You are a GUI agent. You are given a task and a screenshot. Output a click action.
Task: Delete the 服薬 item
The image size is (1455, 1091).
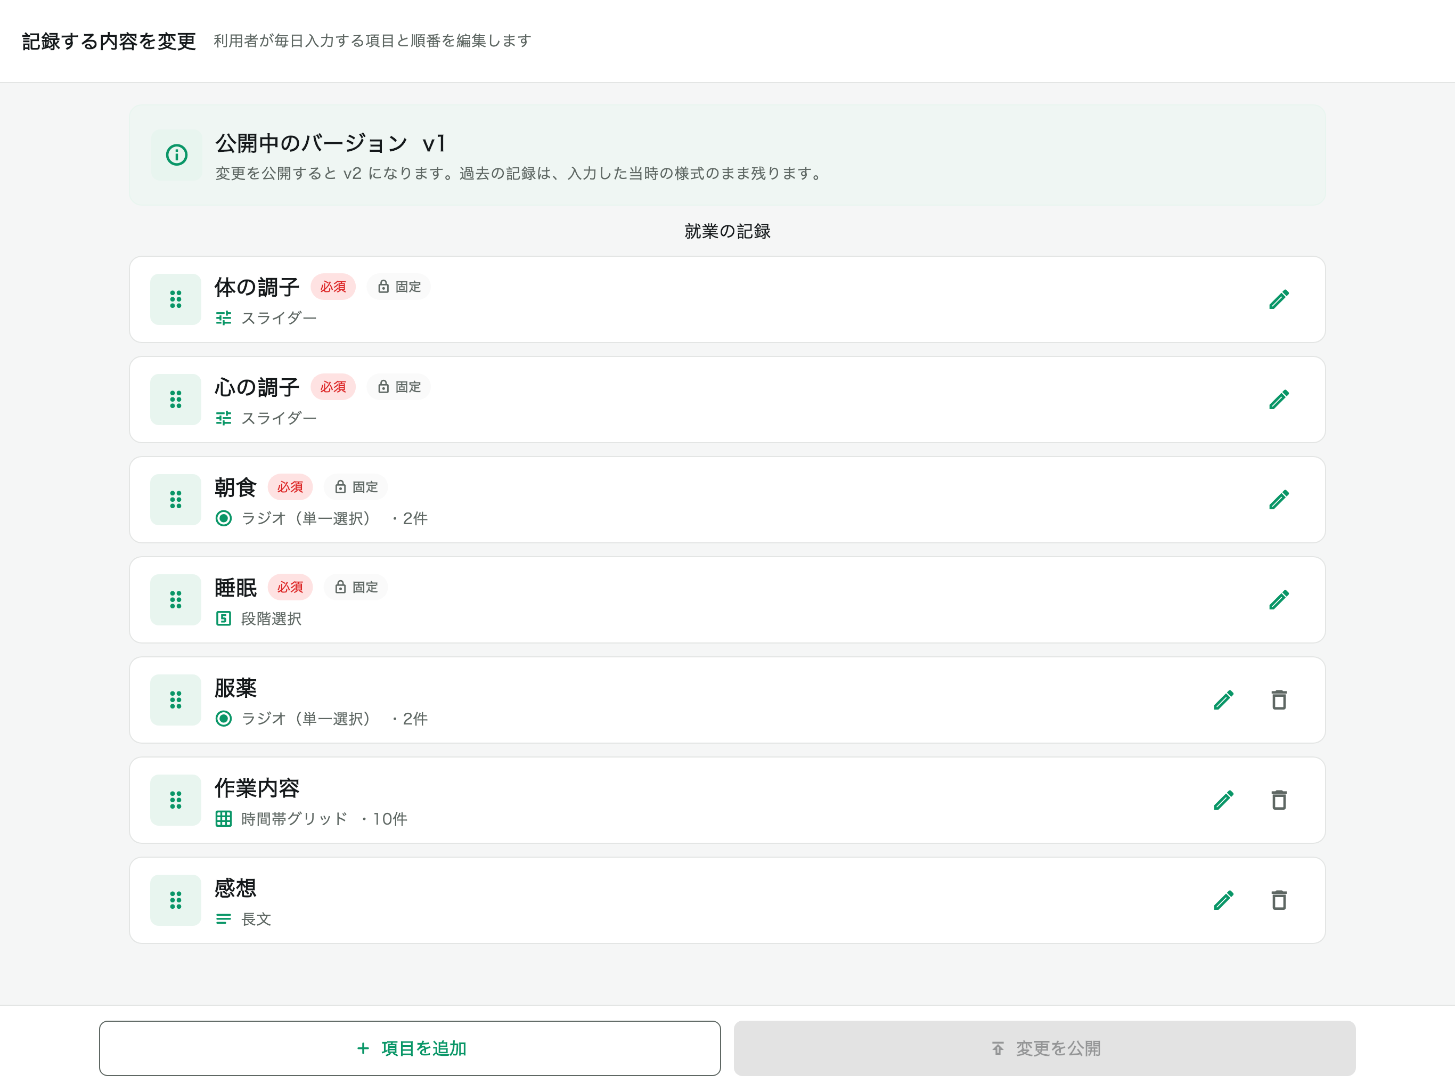tap(1279, 699)
